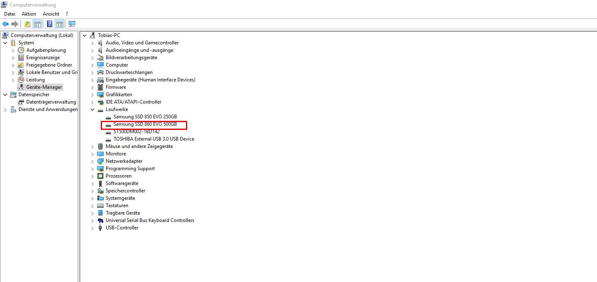Select Samsung SSD 860 EVO 500GB
The image size is (597, 282).
(x=145, y=124)
